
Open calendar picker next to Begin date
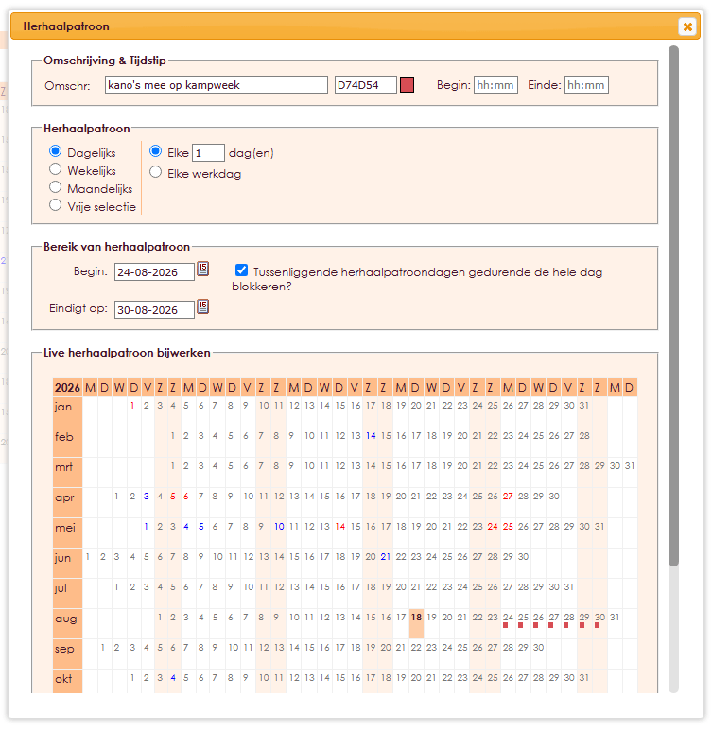click(202, 269)
